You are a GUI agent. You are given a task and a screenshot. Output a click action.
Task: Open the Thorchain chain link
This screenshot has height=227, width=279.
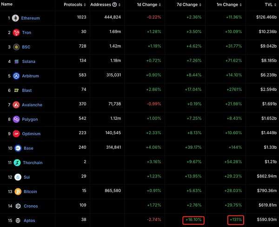tap(33, 163)
